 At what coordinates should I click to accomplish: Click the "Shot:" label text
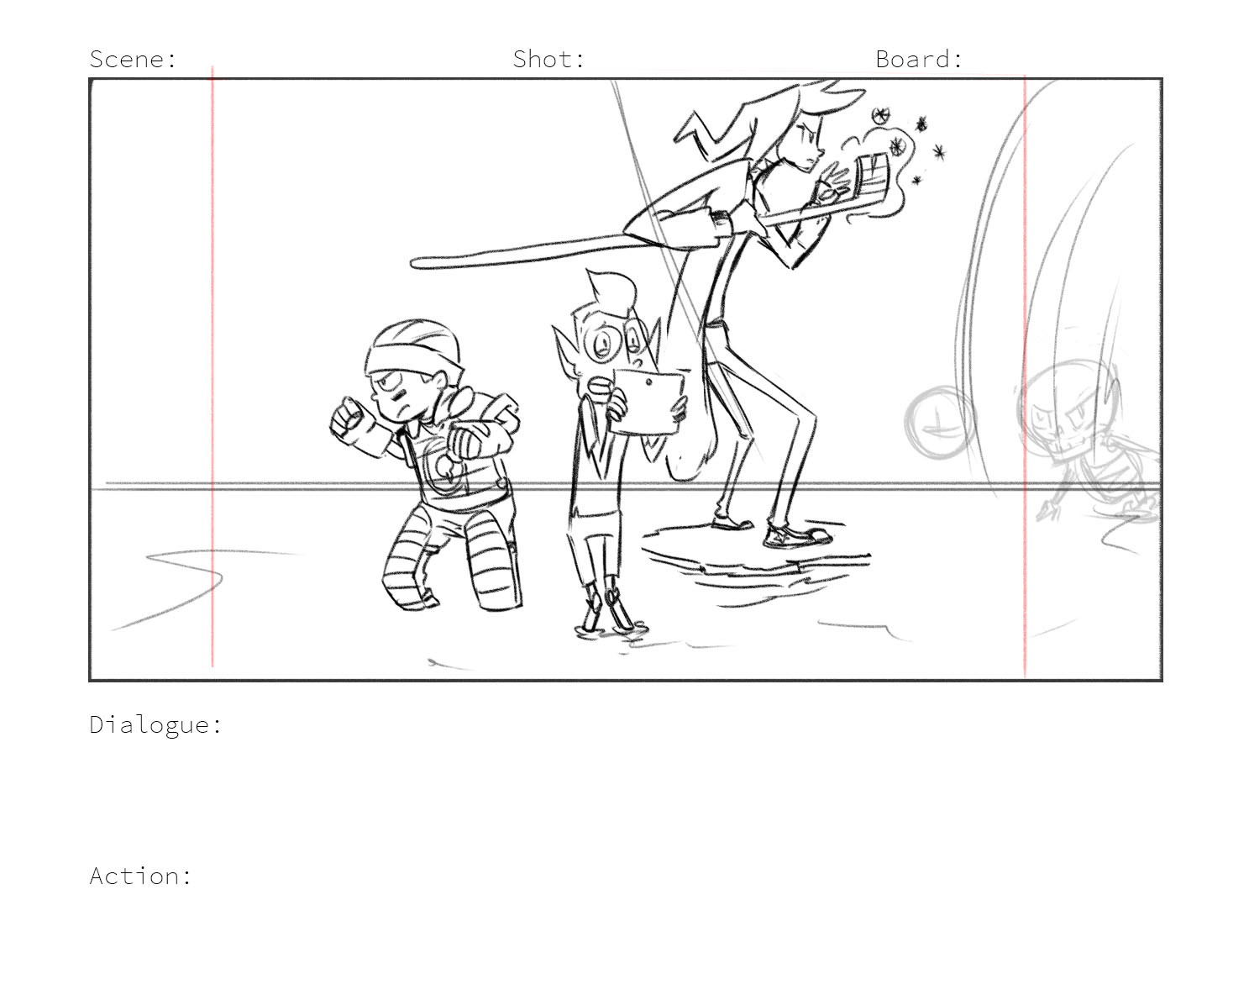[548, 59]
